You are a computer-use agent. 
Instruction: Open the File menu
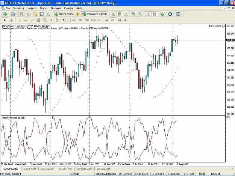(8, 8)
